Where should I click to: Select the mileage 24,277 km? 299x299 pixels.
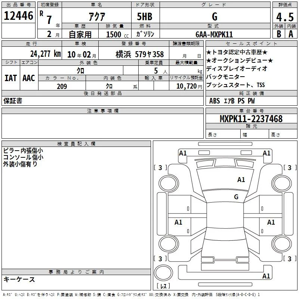pos(46,54)
